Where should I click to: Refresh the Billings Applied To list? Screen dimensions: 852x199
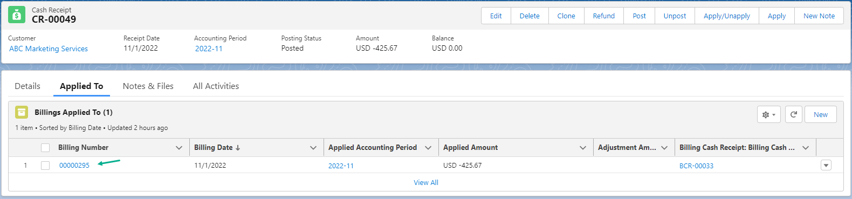793,114
